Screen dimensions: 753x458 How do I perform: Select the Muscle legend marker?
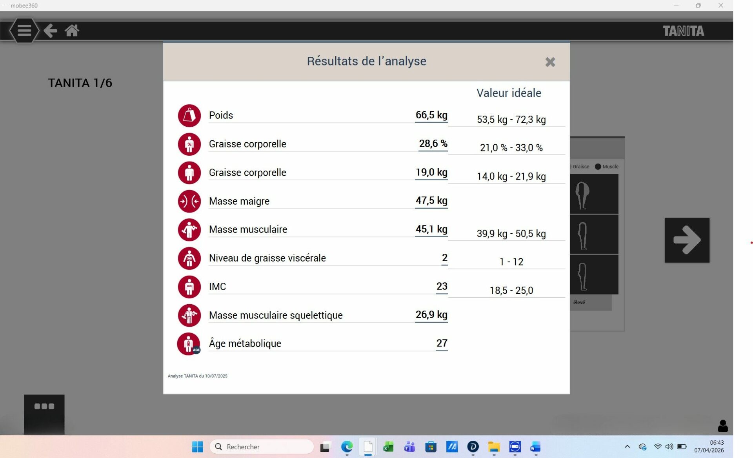598,167
